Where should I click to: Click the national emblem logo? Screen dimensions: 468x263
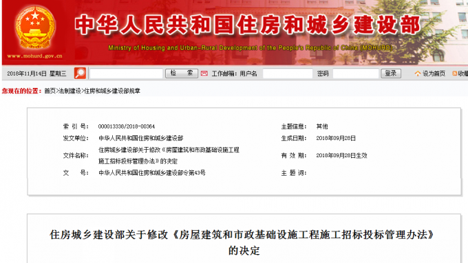point(35,27)
